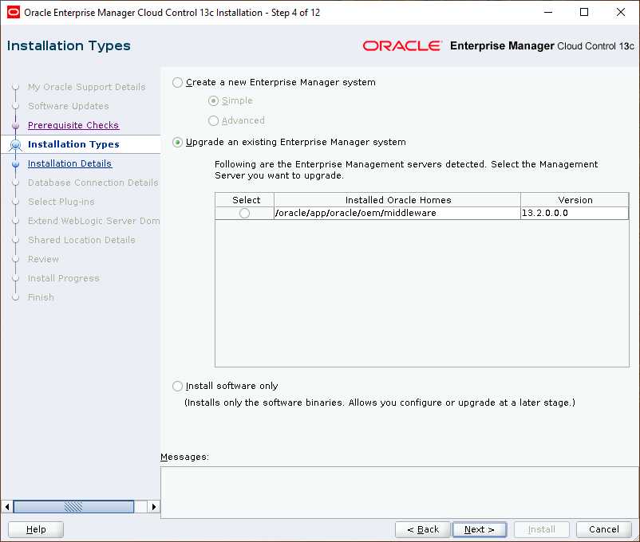This screenshot has height=542, width=640.
Task: Click the Next button
Action: click(x=480, y=529)
